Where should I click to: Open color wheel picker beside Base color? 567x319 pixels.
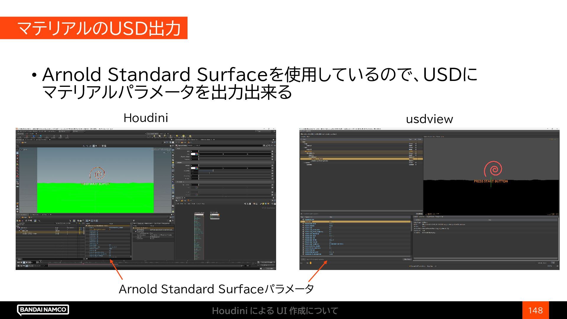197,154
